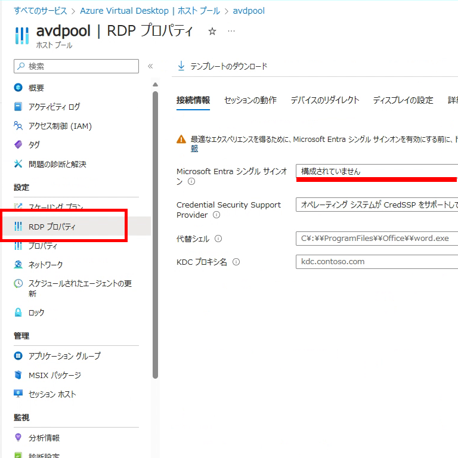Switch to the セッションの動作 tab

[x=250, y=100]
